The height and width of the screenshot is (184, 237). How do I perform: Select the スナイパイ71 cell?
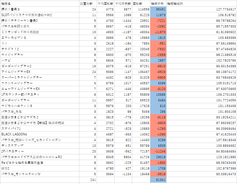(40, 129)
